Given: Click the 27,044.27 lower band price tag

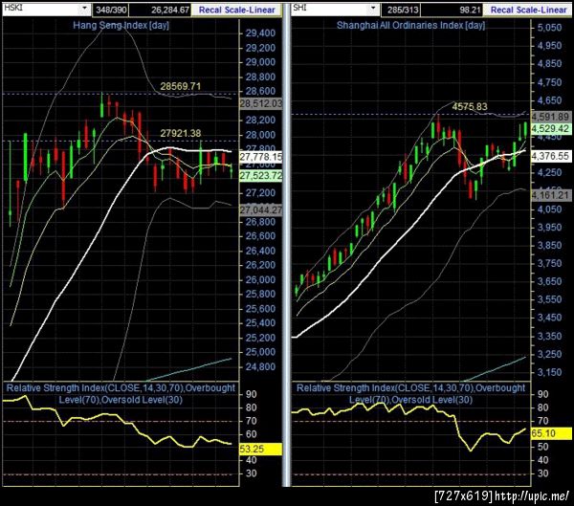Looking at the screenshot, I should tap(261, 209).
